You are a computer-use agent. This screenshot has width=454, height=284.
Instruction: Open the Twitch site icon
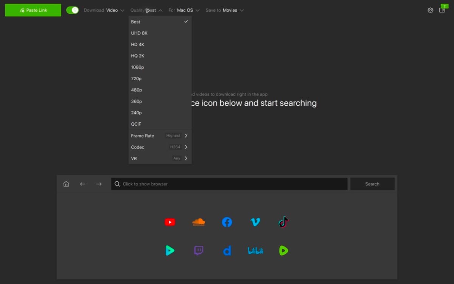[x=199, y=250]
